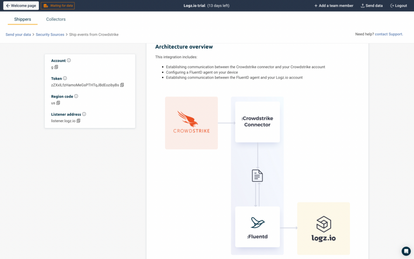Click info icon beside Listener address
This screenshot has width=414, height=259.
pyautogui.click(x=84, y=114)
